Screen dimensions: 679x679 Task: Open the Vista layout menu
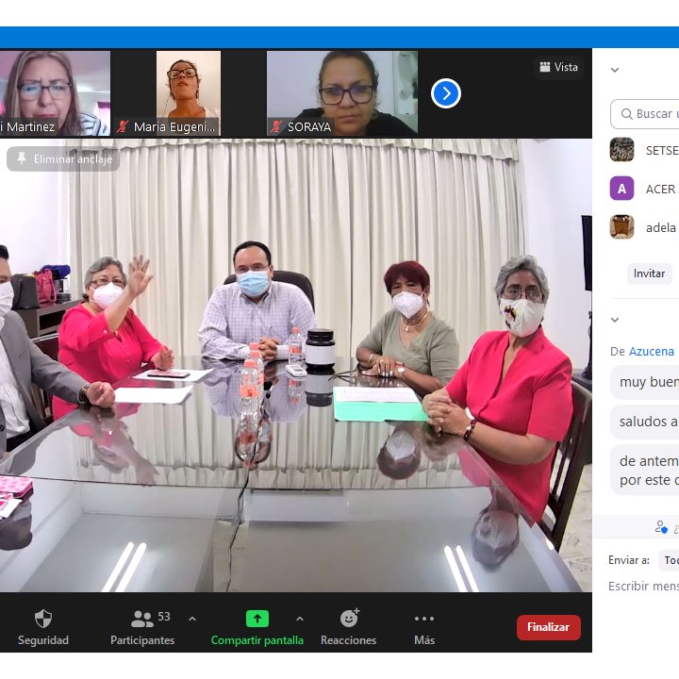558,67
